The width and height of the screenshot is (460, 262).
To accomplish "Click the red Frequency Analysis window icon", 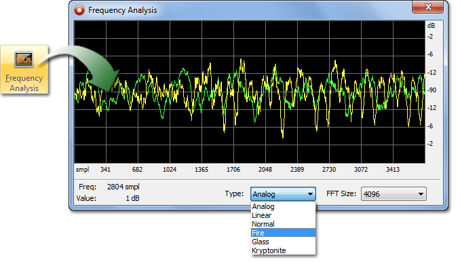I will click(x=79, y=10).
